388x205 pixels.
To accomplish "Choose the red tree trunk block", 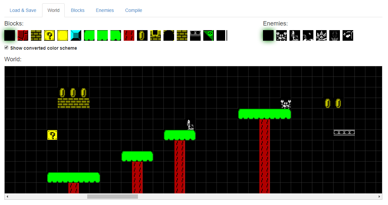I will (129, 35).
